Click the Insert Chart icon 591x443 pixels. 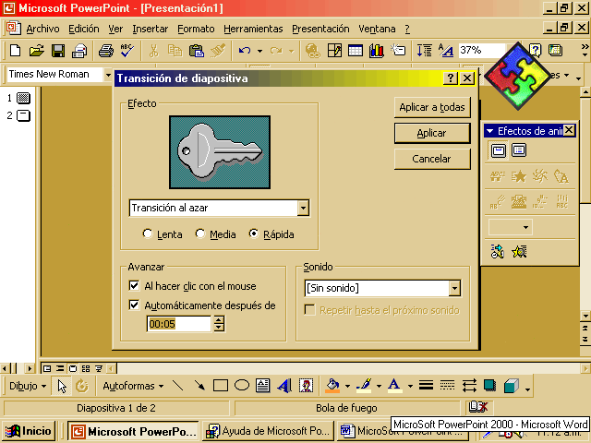[x=376, y=51]
